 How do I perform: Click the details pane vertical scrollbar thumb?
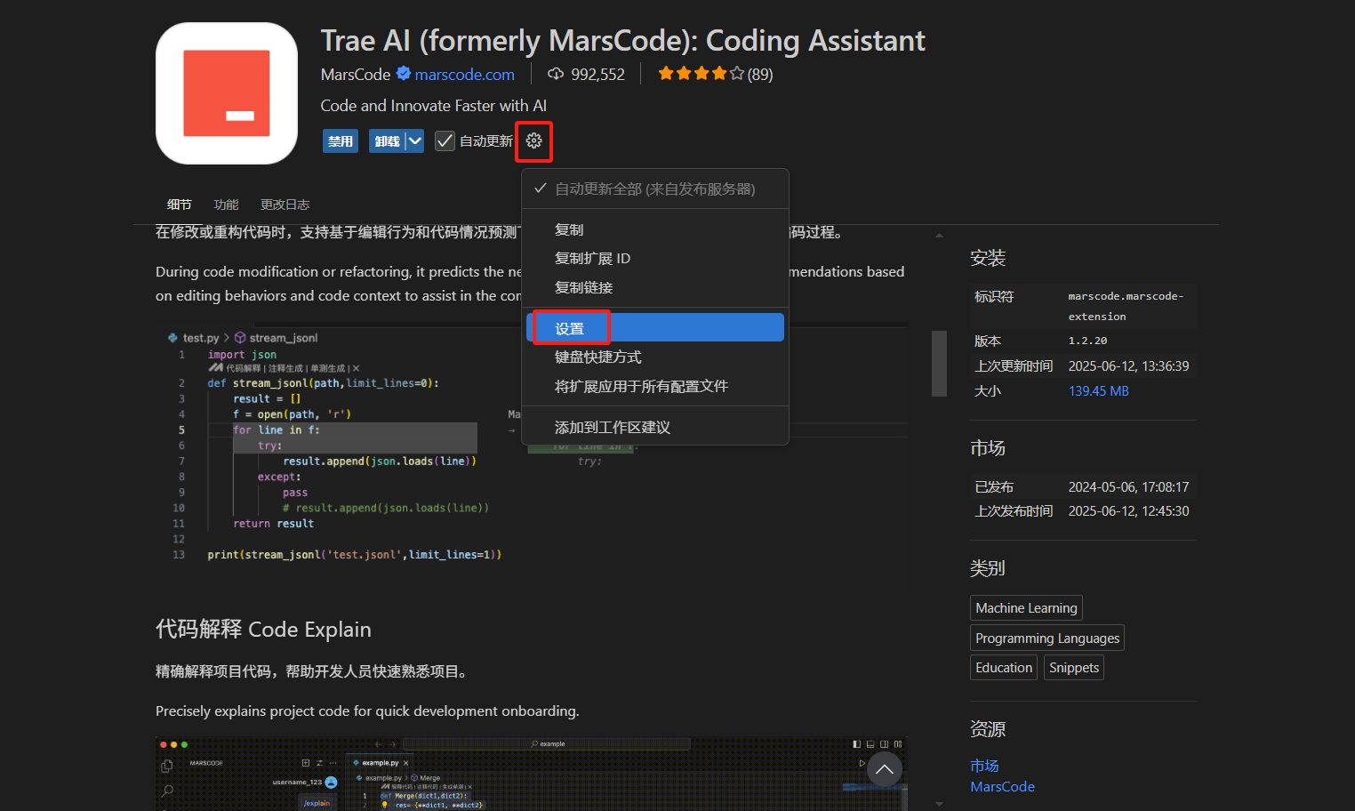click(x=939, y=364)
